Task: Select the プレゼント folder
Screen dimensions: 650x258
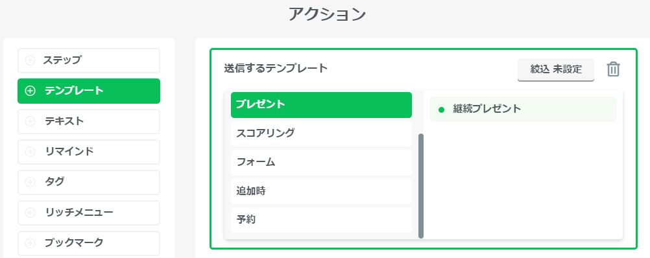Action: tap(321, 105)
